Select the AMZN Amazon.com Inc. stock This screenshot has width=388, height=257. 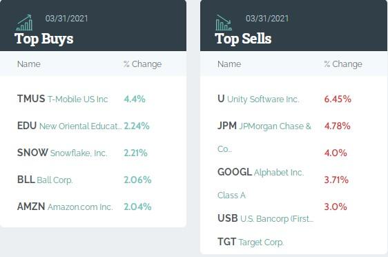pyautogui.click(x=65, y=207)
